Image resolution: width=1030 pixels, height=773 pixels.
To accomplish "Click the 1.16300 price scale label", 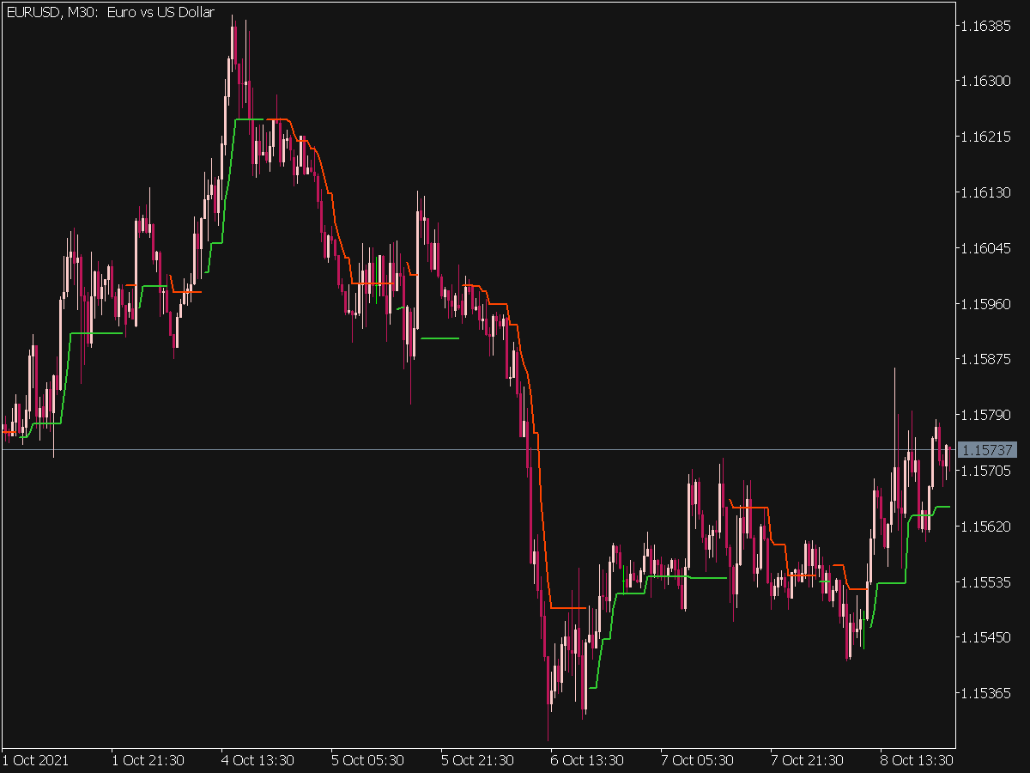I will click(989, 82).
